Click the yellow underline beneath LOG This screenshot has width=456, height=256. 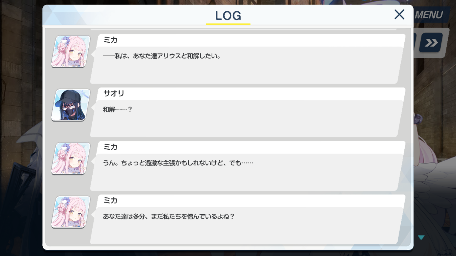(228, 24)
